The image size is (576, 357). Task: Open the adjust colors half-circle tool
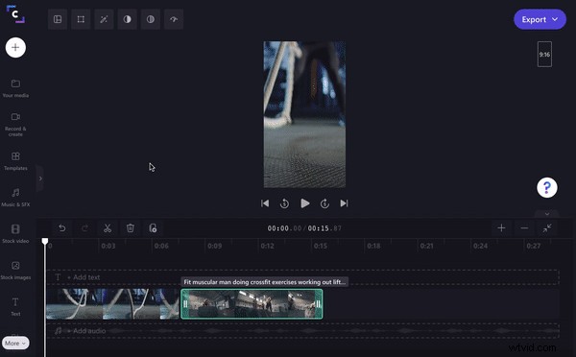pos(127,19)
